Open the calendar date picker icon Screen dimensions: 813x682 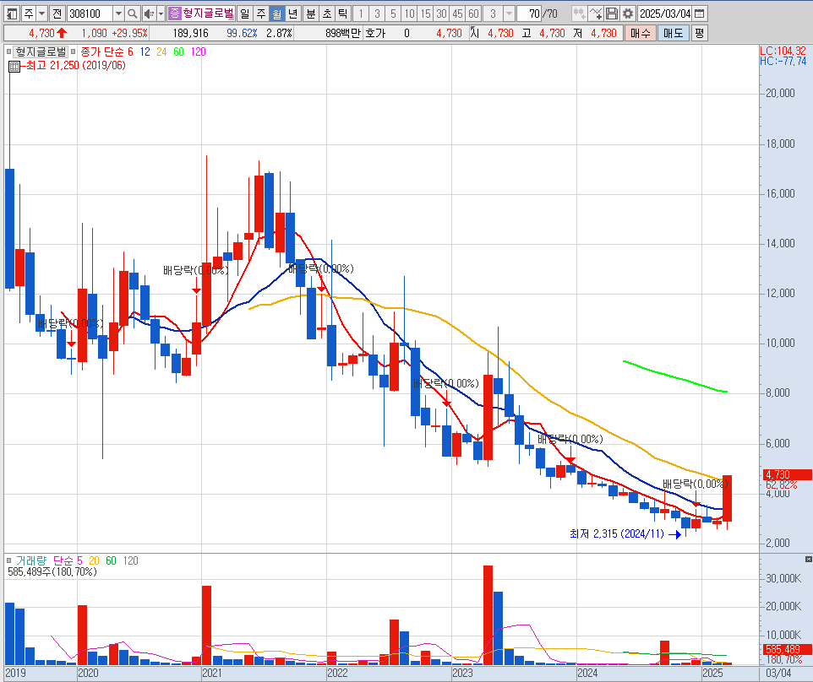tap(699, 14)
